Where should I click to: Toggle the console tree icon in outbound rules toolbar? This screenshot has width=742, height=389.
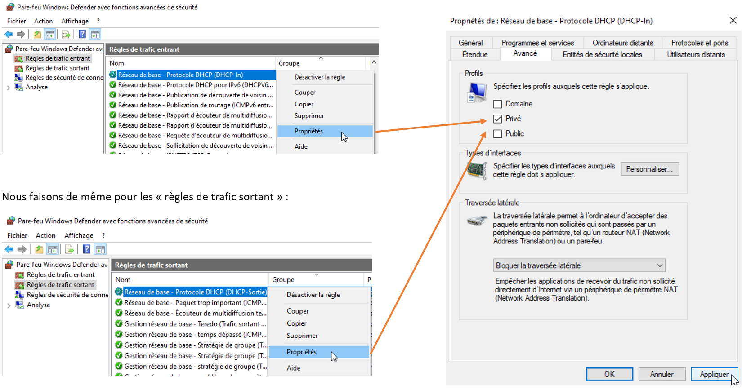tap(53, 249)
